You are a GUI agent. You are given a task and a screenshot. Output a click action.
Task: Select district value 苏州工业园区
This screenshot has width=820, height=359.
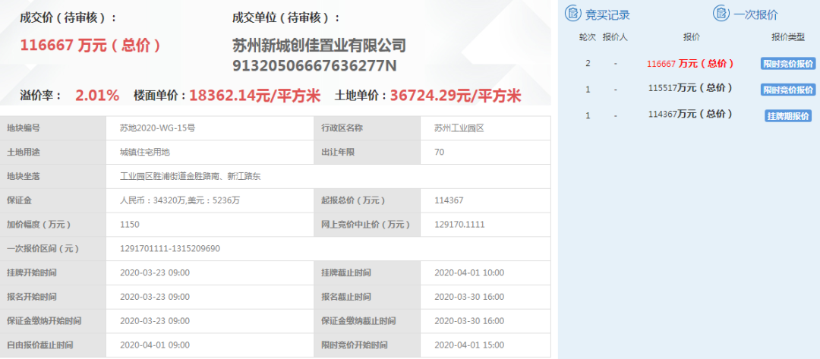click(459, 128)
